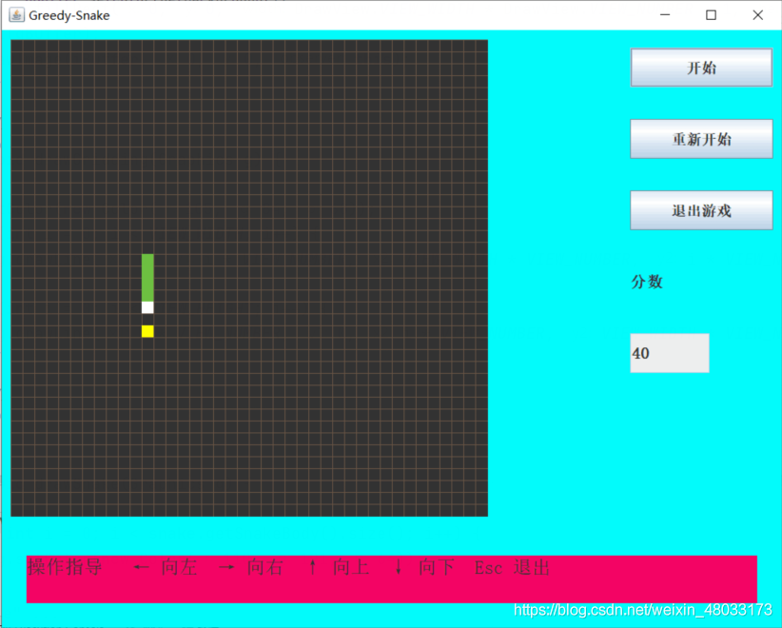Click the white snake head block
This screenshot has height=628, width=782.
[147, 307]
